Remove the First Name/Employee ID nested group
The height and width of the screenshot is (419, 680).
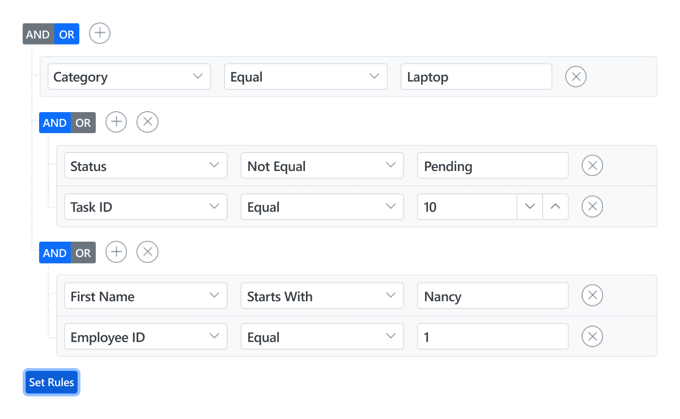[147, 252]
